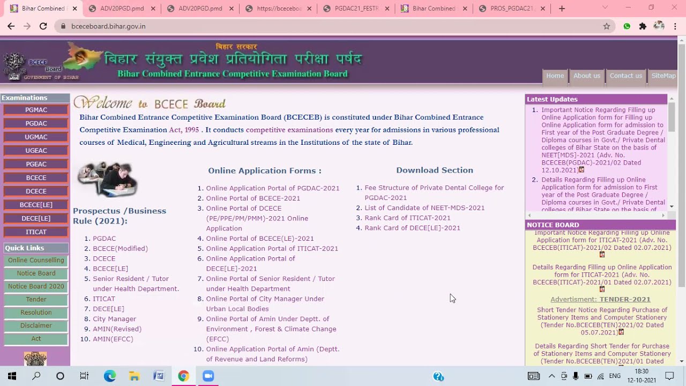Show hidden system tray icons
The height and width of the screenshot is (386, 686).
(551, 376)
